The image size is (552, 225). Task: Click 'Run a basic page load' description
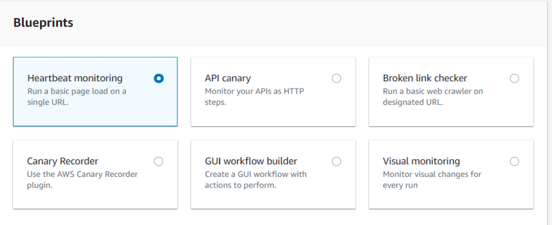[77, 97]
